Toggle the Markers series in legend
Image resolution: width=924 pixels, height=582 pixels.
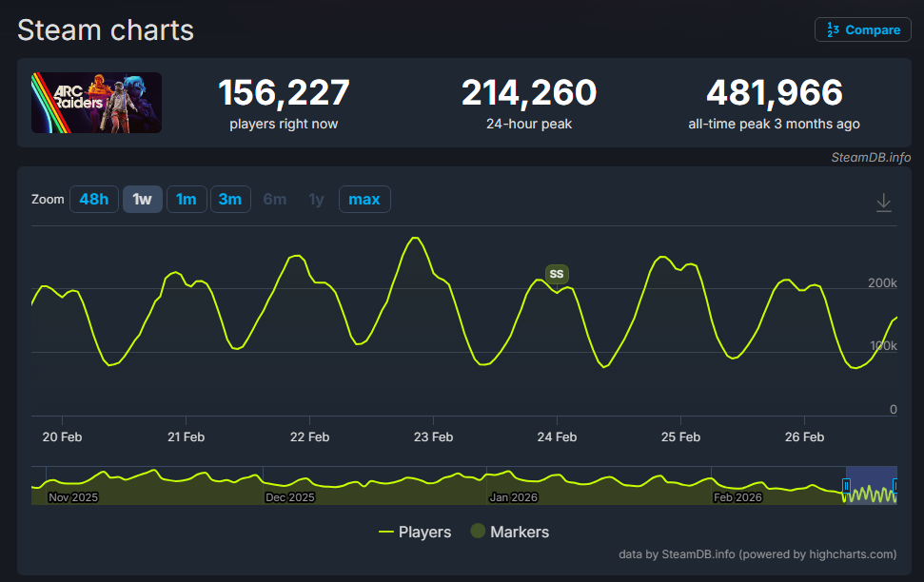(510, 532)
